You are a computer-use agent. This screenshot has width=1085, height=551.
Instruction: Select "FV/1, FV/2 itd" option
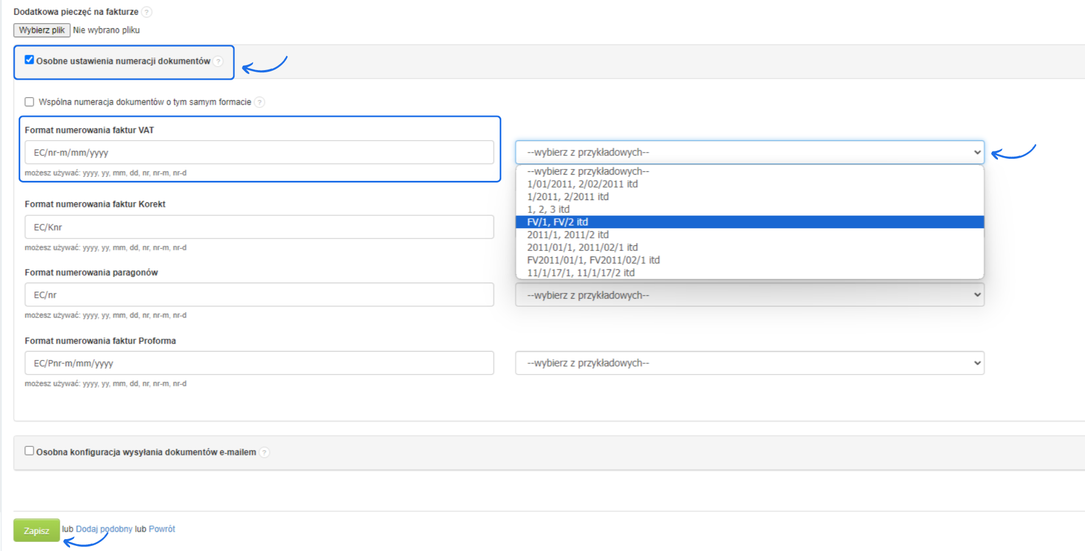click(558, 222)
